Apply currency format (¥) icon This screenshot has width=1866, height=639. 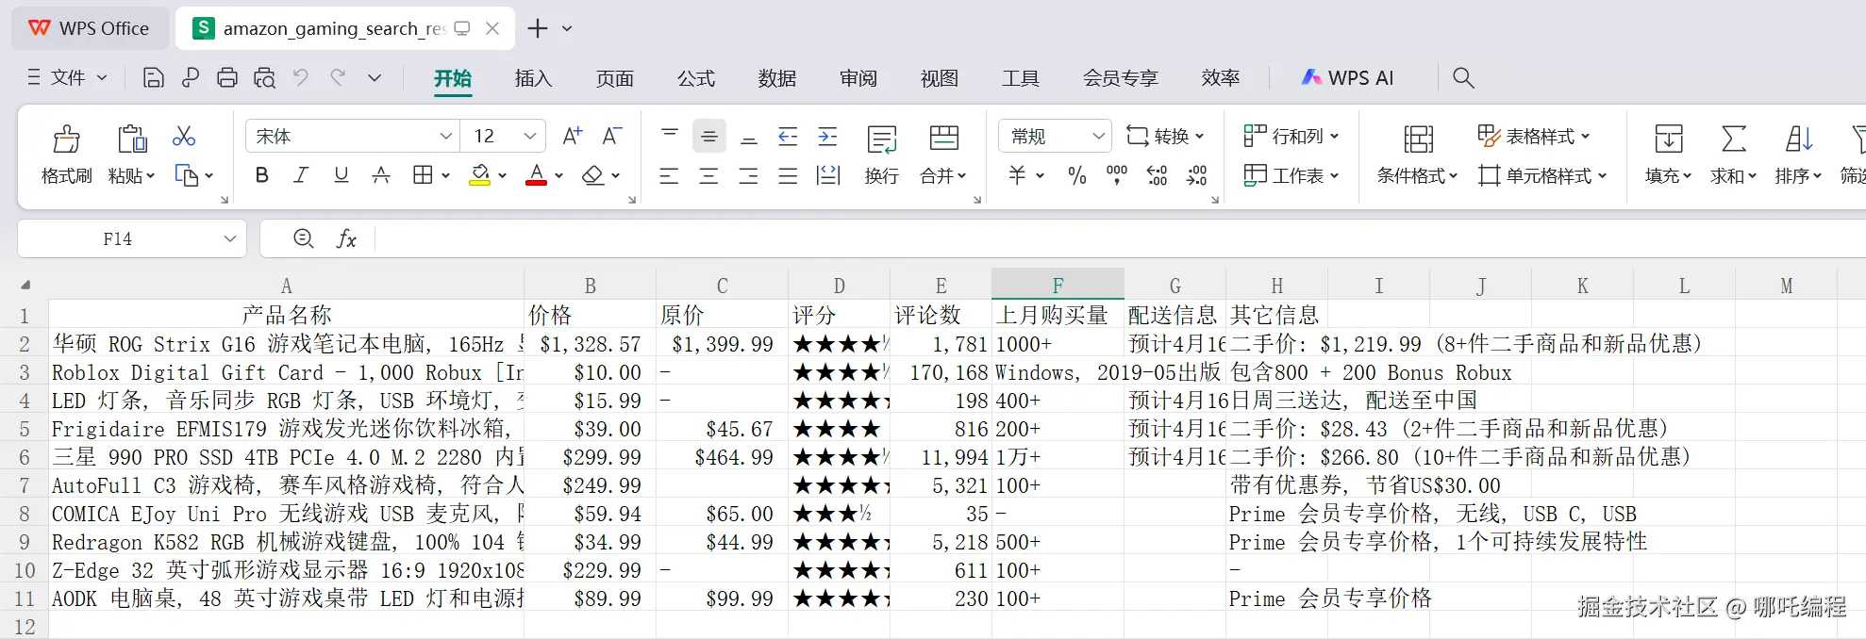tap(1017, 175)
